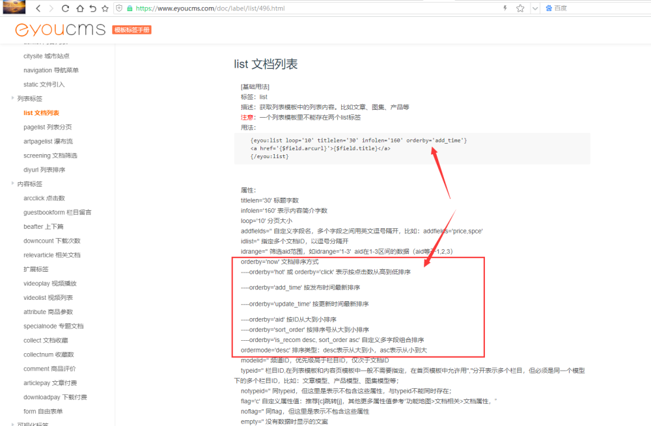The width and height of the screenshot is (651, 426).
Task: Click the orderby='hot' 按点击数 line
Action: coord(326,272)
